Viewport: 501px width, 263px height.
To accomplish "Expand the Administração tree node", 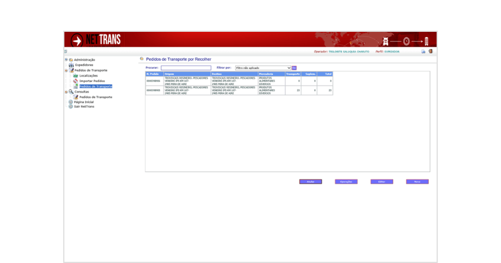I will point(66,60).
